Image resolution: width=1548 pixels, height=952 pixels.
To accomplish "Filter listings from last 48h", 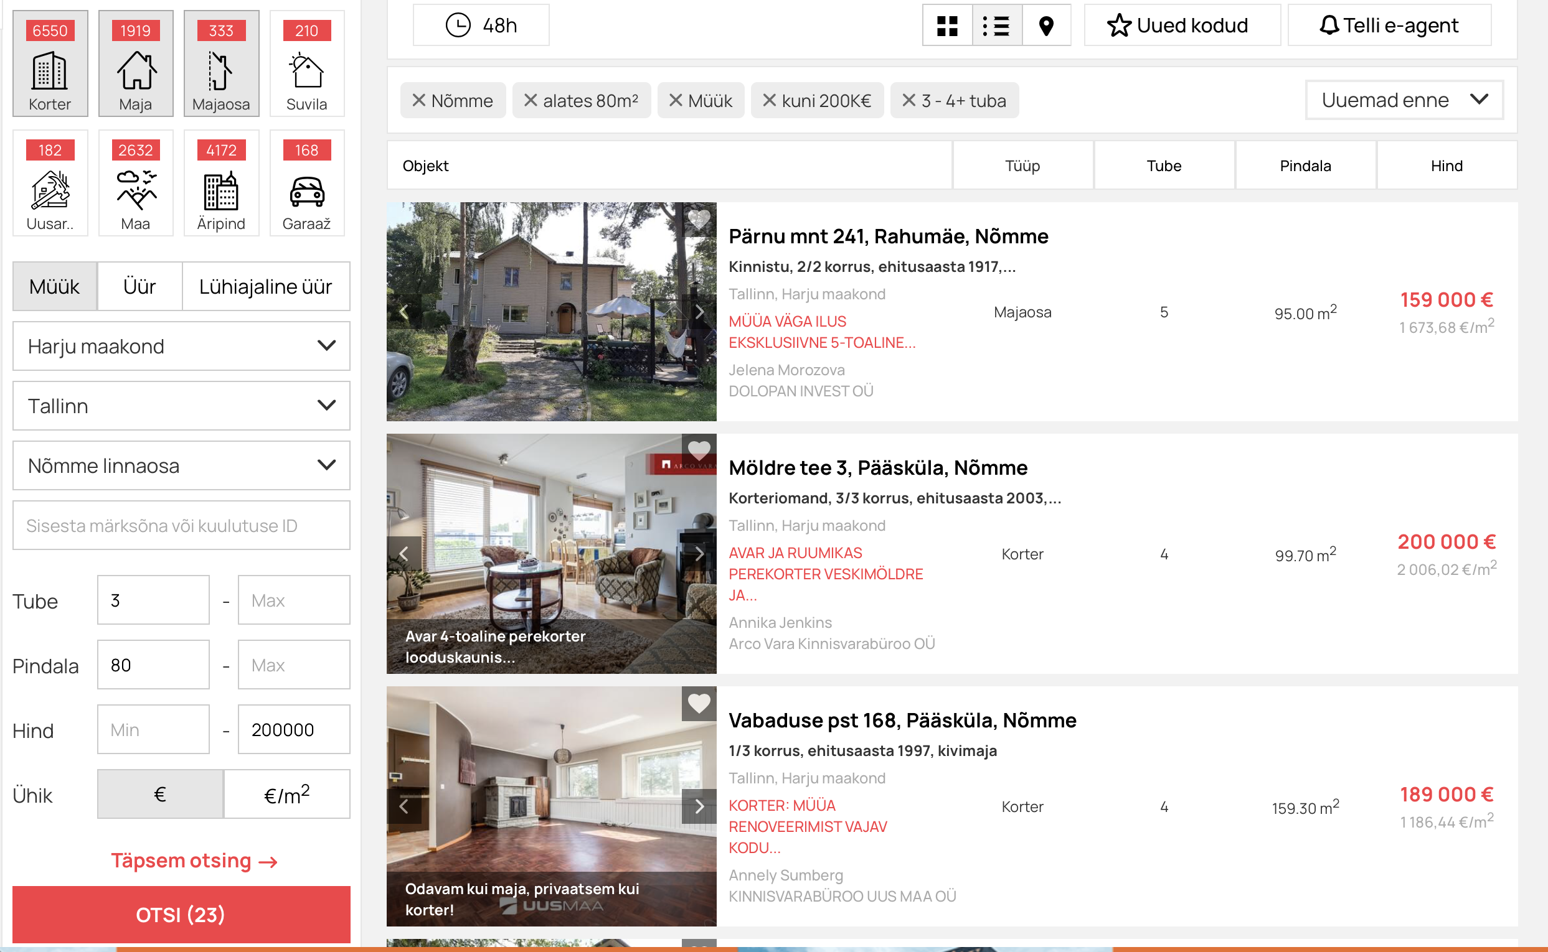I will [x=481, y=25].
